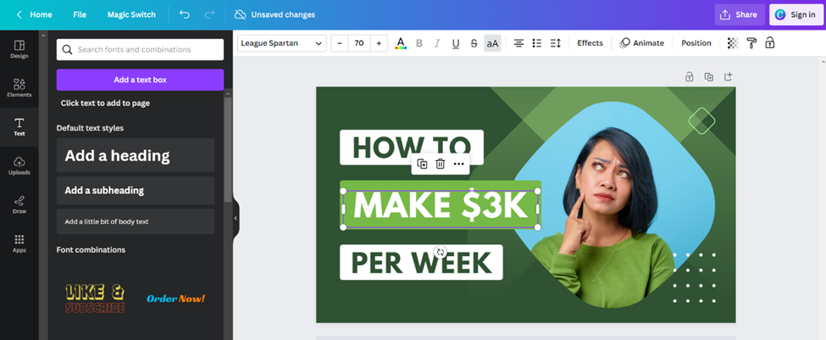
Task: Click the text panel scrollbar
Action: pyautogui.click(x=228, y=149)
